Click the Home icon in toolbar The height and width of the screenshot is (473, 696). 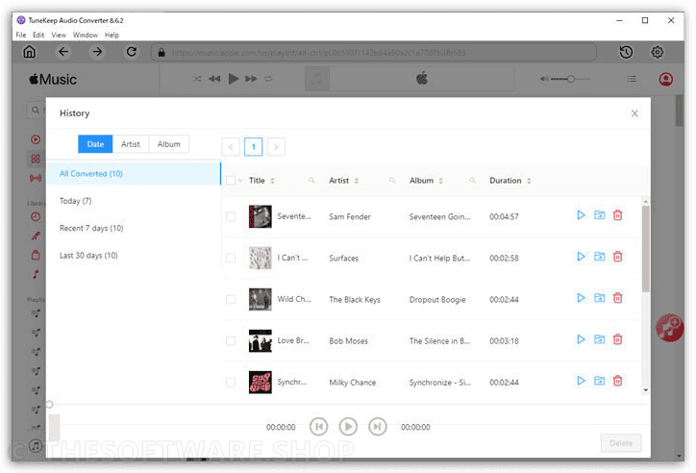(29, 52)
